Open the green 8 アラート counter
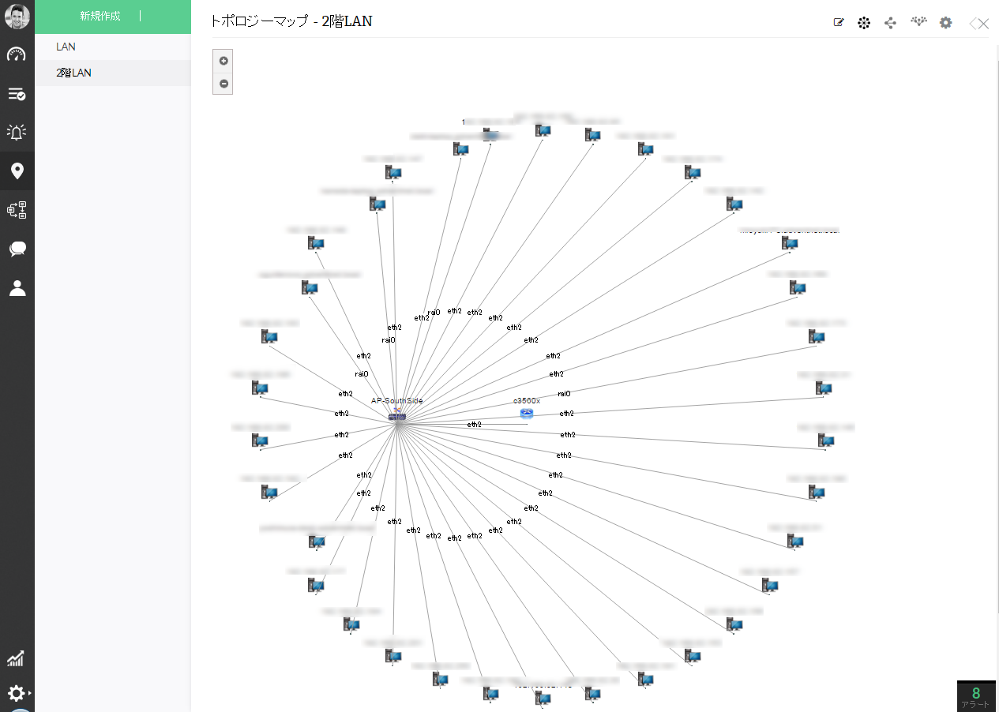 (x=976, y=695)
